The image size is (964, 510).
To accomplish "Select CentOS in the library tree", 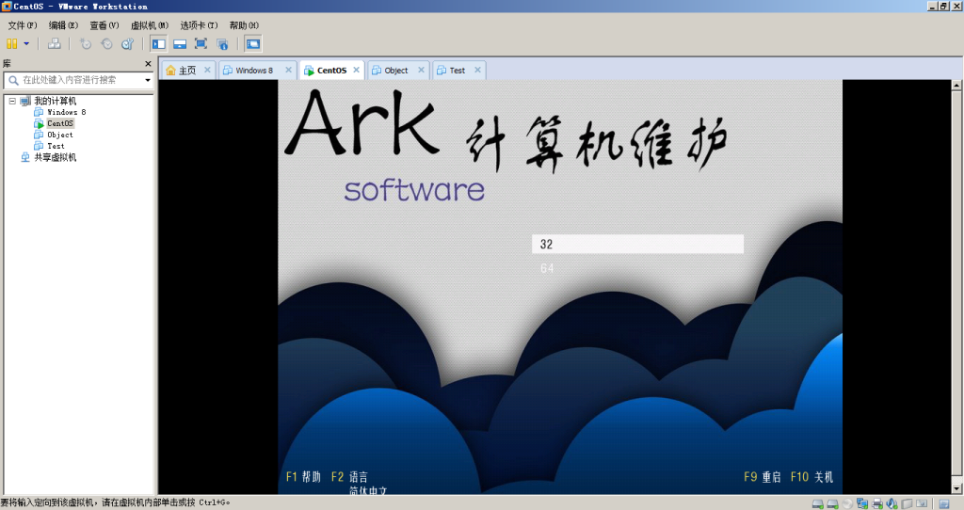I will (x=60, y=123).
